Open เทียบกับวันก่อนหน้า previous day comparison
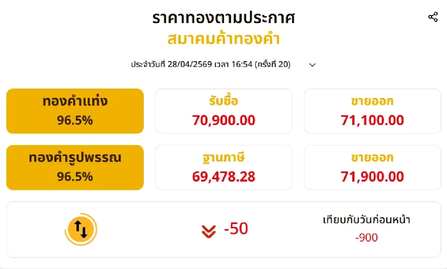The width and height of the screenshot is (447, 269). [x=367, y=220]
